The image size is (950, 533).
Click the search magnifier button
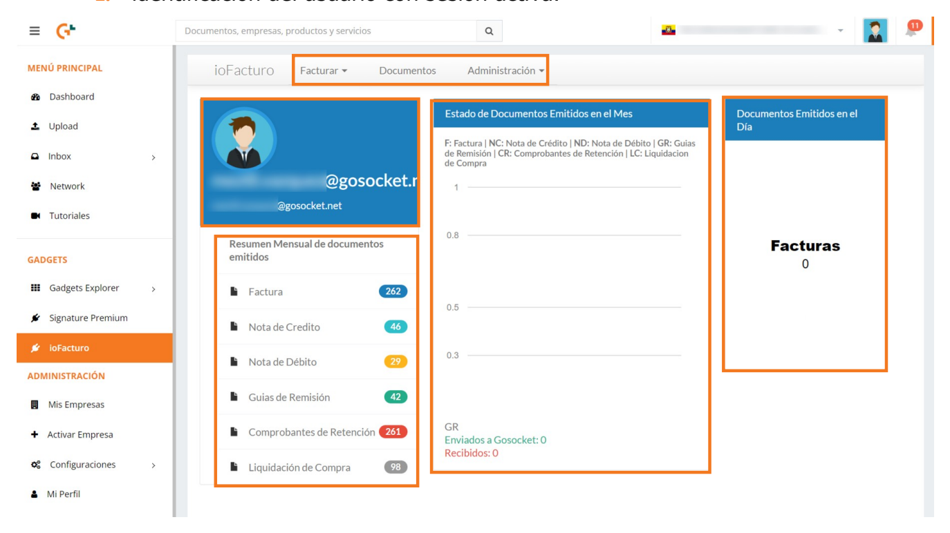[x=490, y=31]
